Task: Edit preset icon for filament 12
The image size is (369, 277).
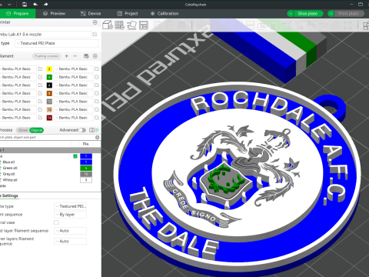Action: 97,109
